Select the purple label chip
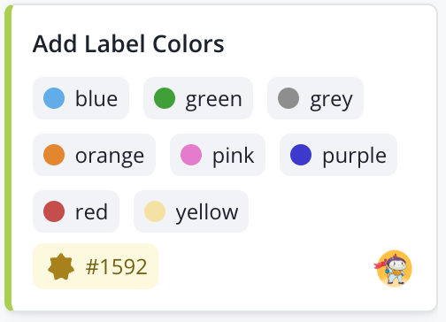 (338, 155)
